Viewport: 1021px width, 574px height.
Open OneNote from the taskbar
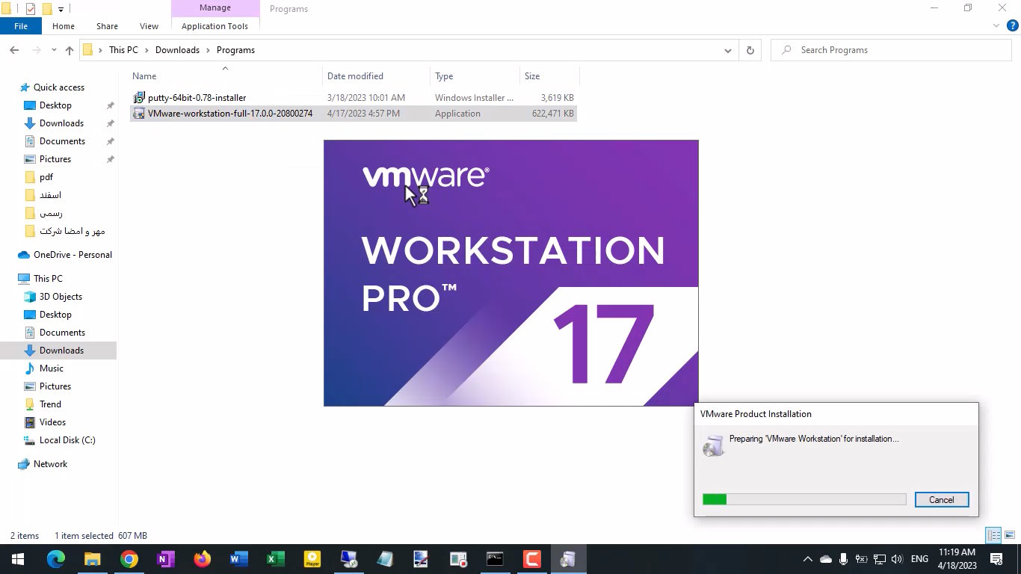tap(166, 559)
